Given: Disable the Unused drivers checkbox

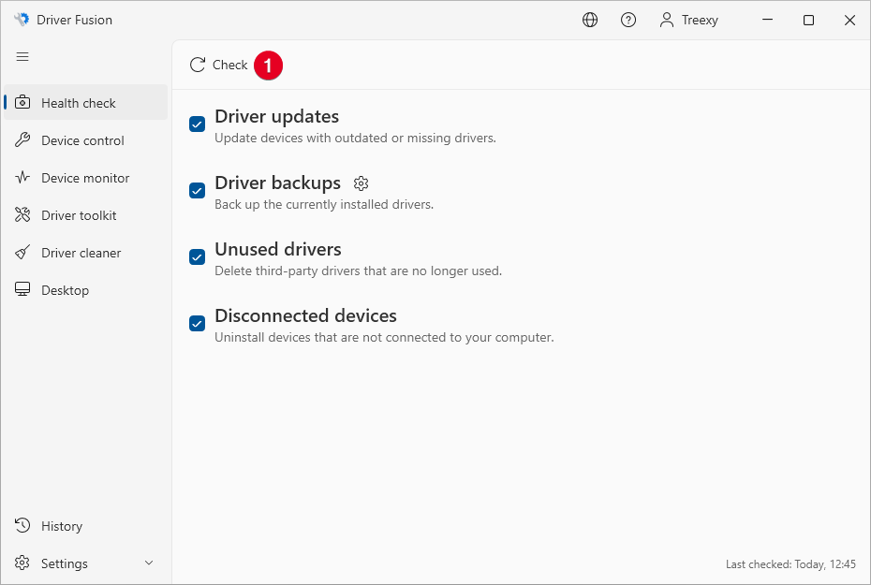Looking at the screenshot, I should (x=197, y=257).
